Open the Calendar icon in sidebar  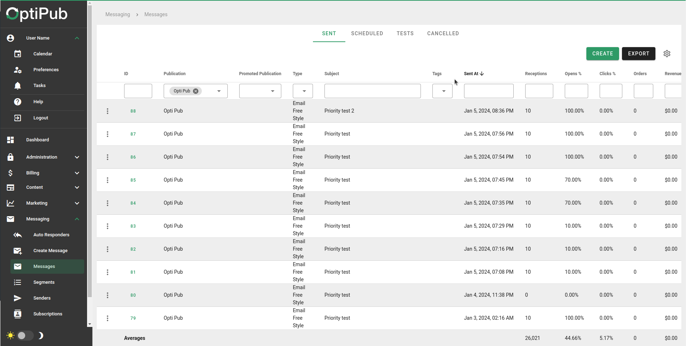pyautogui.click(x=18, y=54)
